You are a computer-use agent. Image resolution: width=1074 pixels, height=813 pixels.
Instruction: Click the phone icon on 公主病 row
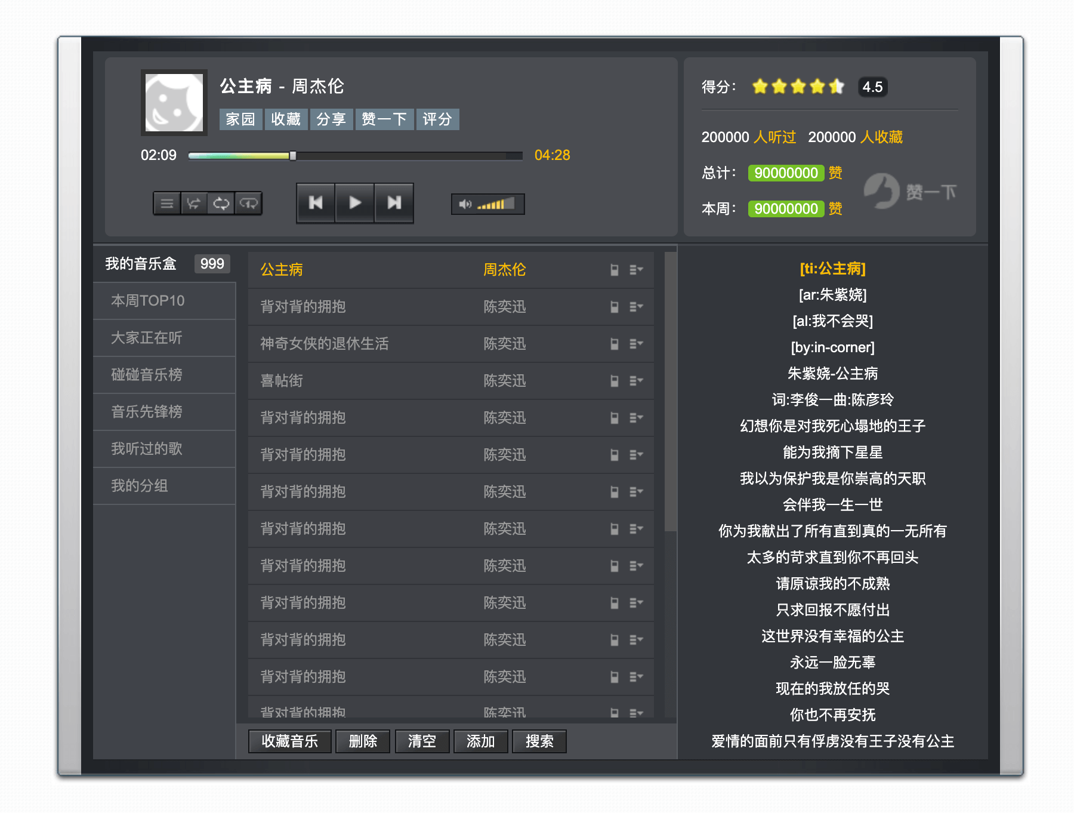(614, 270)
